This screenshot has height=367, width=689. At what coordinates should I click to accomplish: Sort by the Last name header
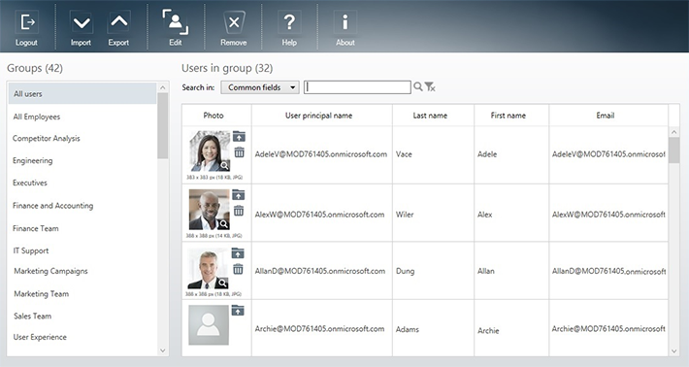[433, 116]
